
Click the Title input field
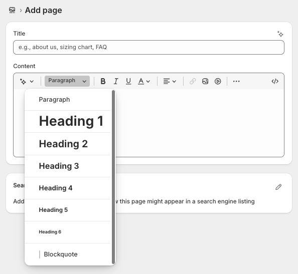coord(148,47)
